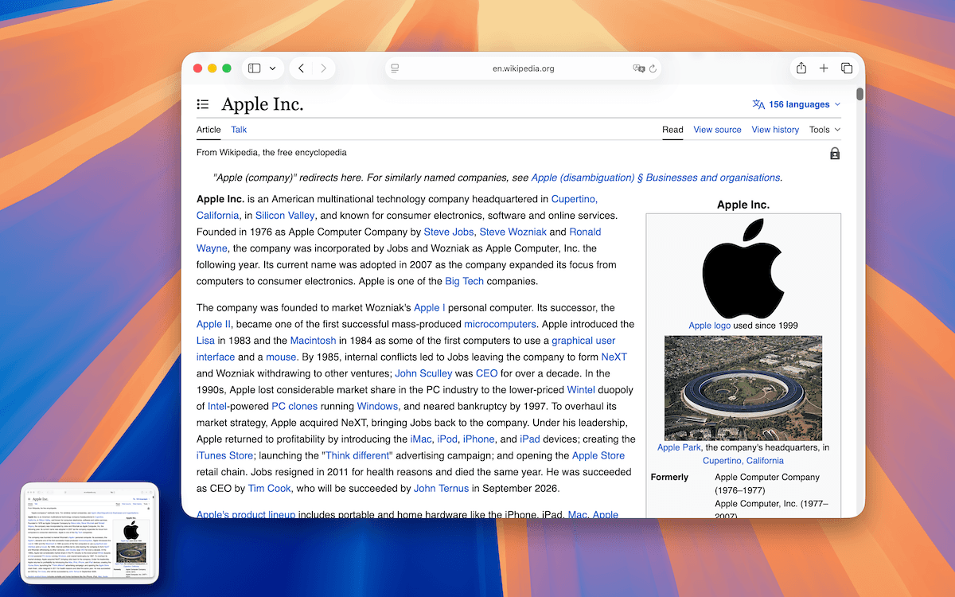955x597 pixels.
Task: Open the iPod link
Action: (x=447, y=439)
